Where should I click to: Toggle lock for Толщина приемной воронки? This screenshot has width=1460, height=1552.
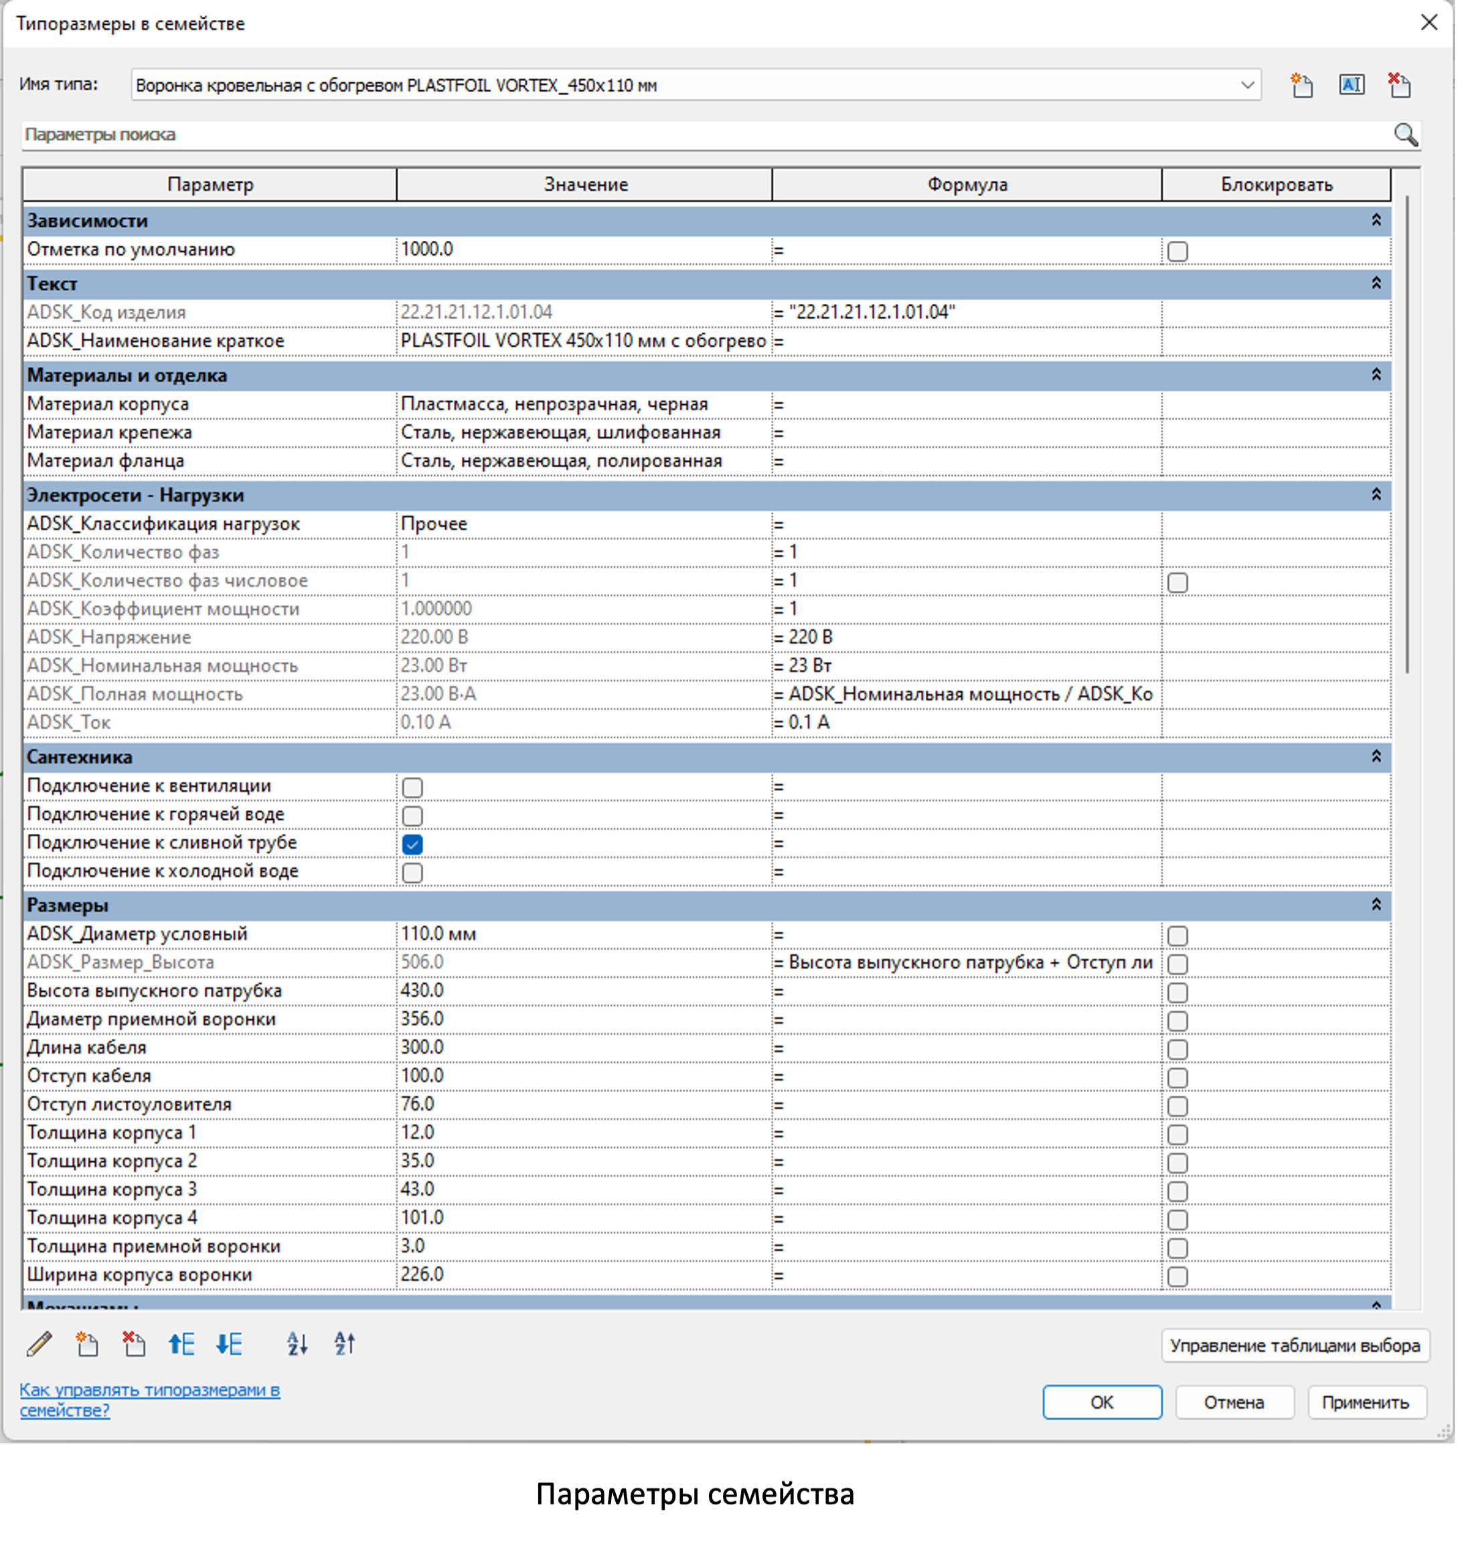pos(1178,1247)
